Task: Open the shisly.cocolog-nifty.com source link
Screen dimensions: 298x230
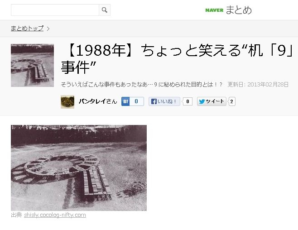Action: pyautogui.click(x=55, y=215)
